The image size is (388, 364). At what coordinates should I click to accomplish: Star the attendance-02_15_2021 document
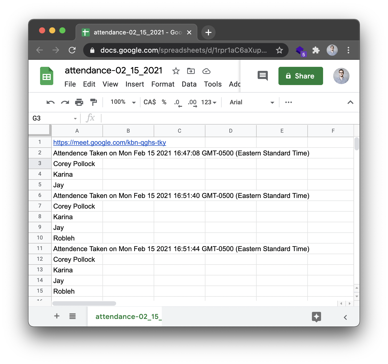[176, 71]
